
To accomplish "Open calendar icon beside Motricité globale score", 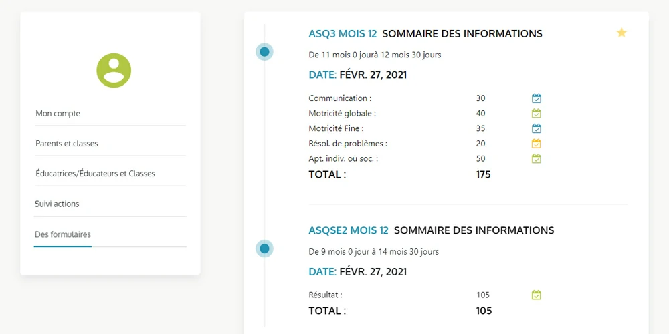I will 537,114.
